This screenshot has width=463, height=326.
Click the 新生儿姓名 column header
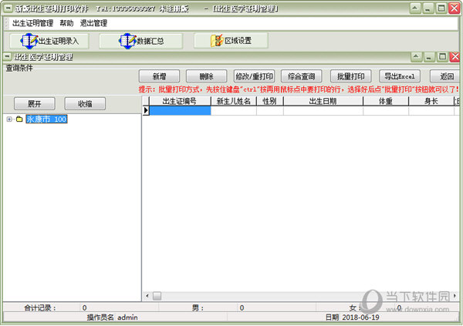pos(234,101)
